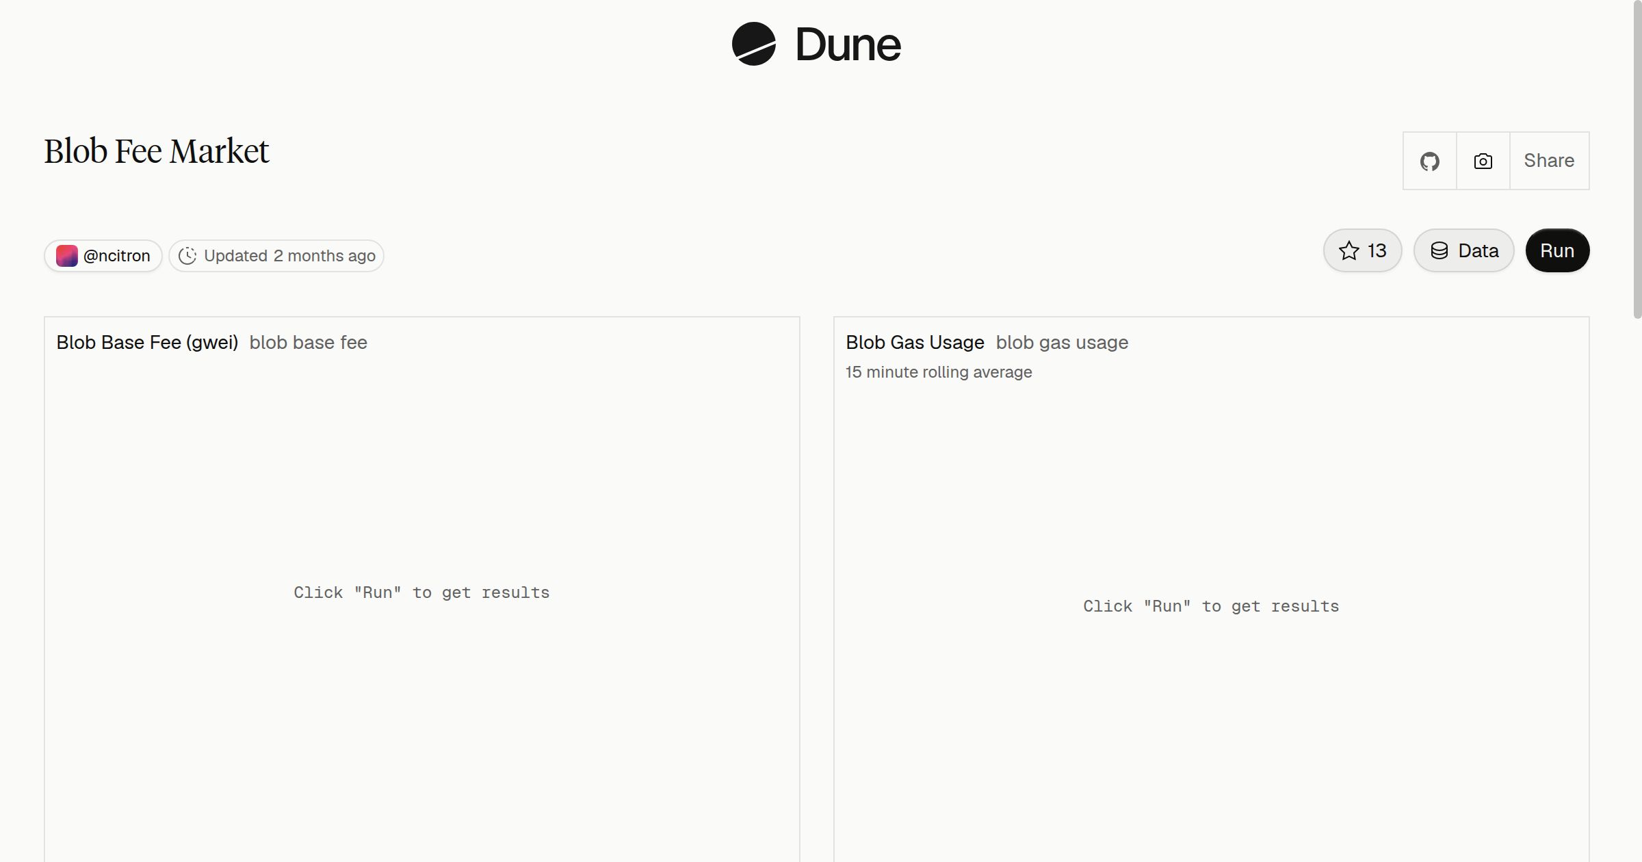Image resolution: width=1642 pixels, height=862 pixels.
Task: Open the blob gas usage query link
Action: [1062, 342]
